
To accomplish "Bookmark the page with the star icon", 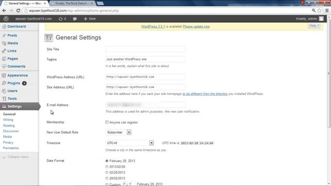I will coord(320,10).
